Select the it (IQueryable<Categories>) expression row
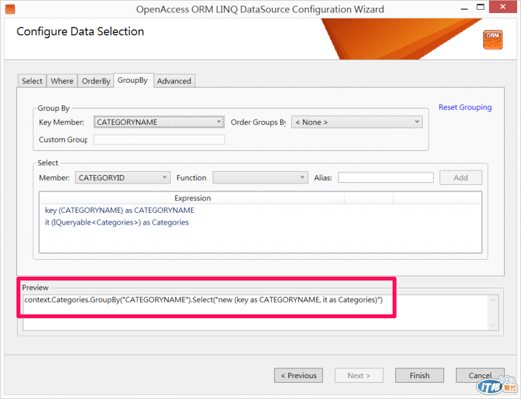The width and height of the screenshot is (521, 399). click(x=117, y=222)
